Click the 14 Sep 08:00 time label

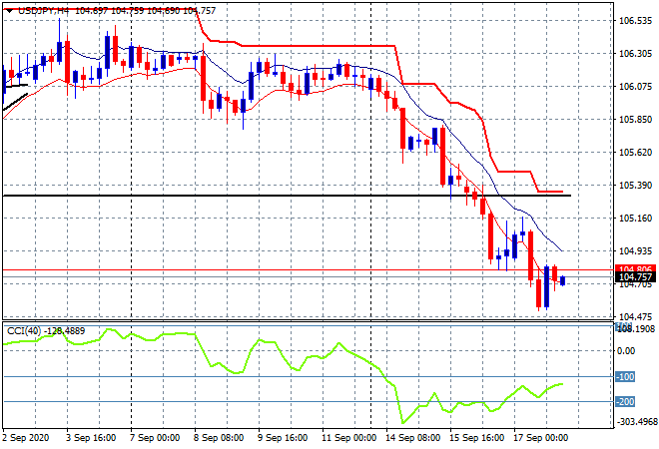coord(412,438)
